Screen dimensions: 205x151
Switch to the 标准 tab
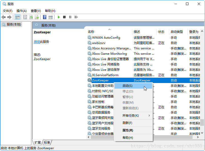[x=47, y=142]
